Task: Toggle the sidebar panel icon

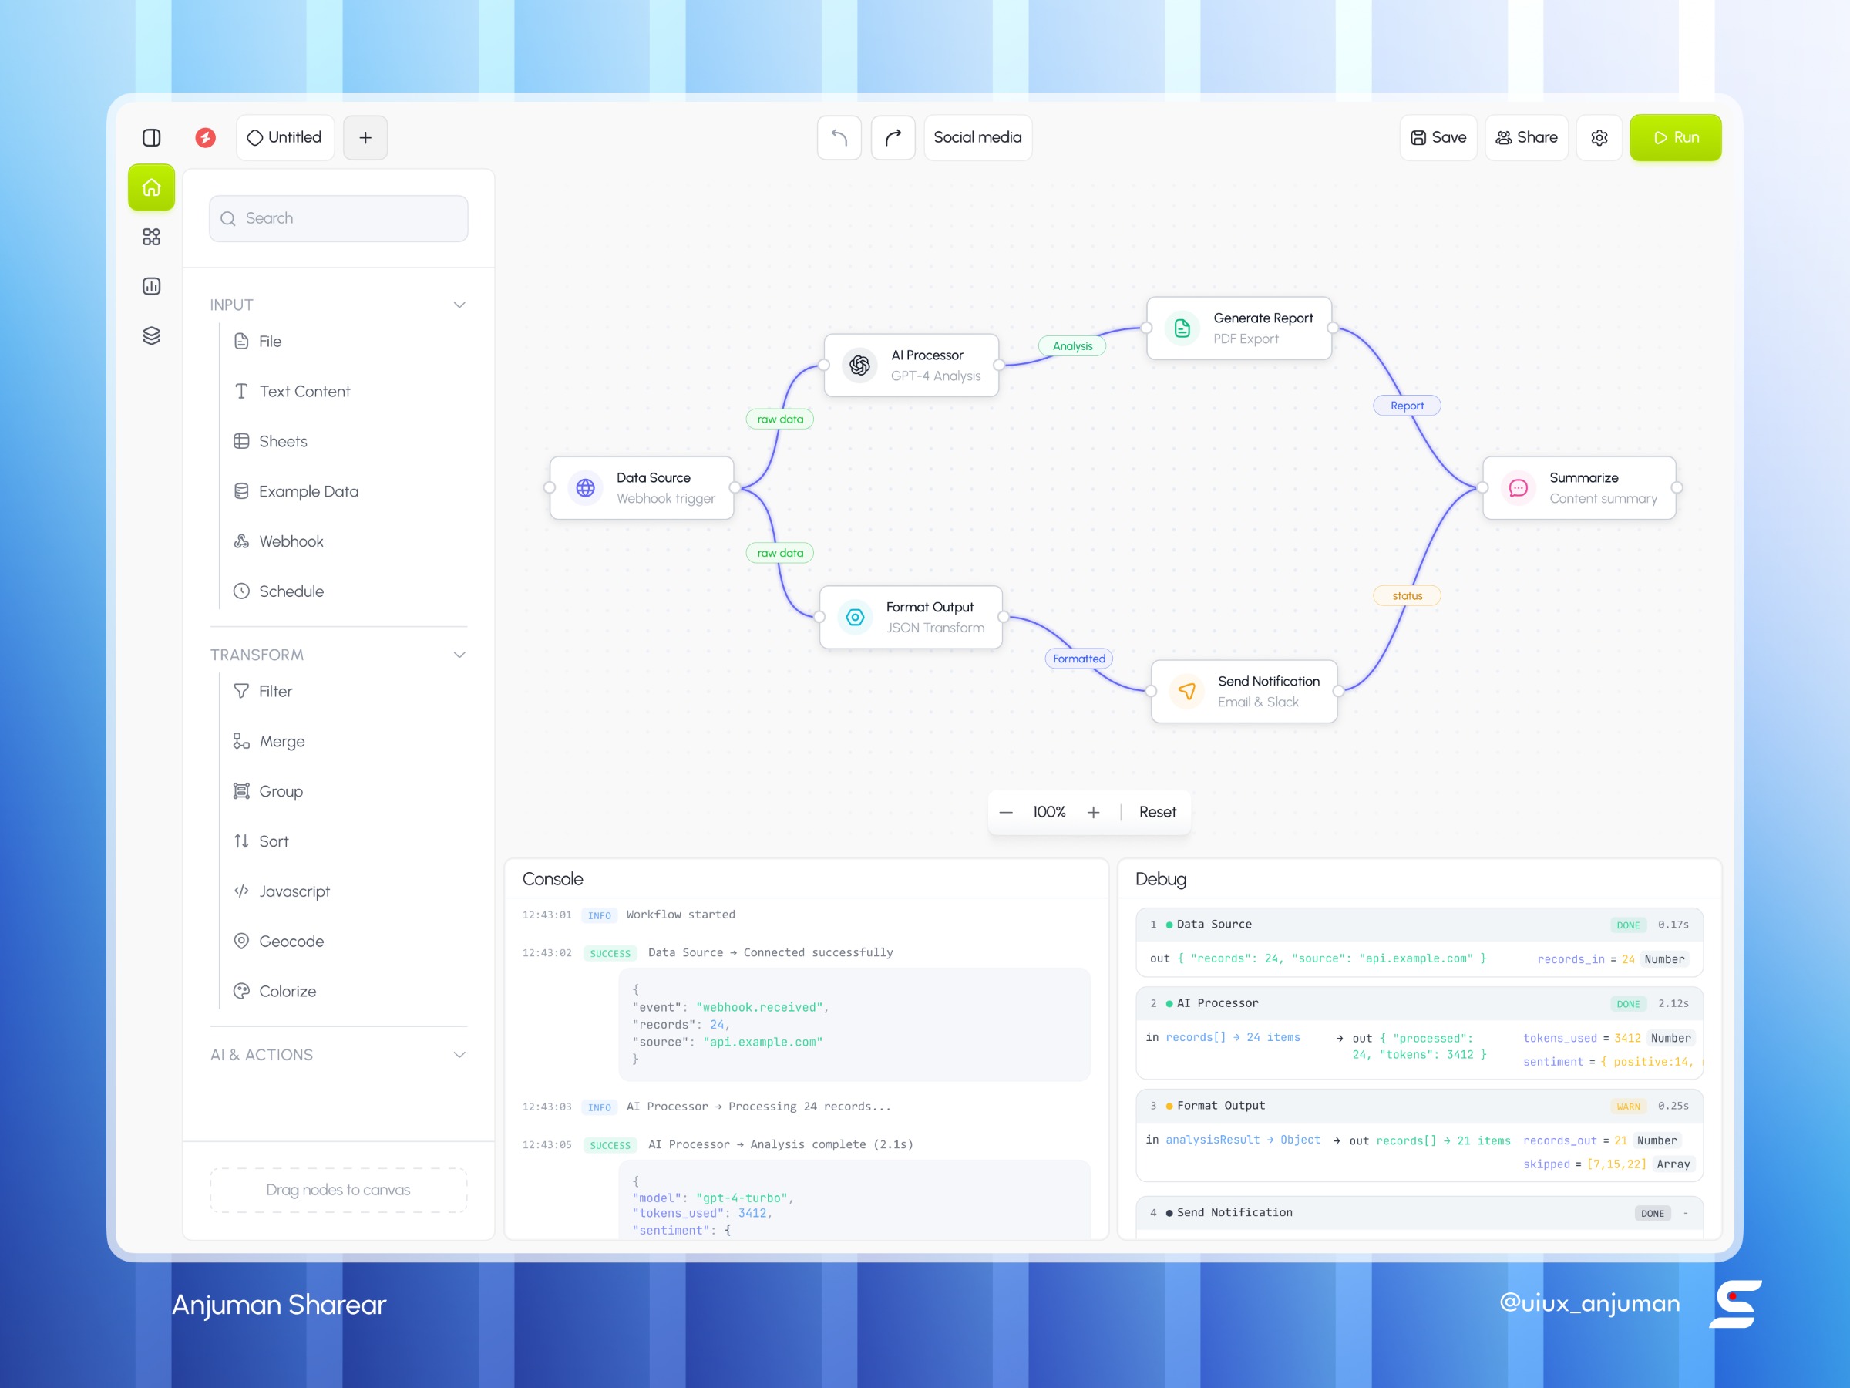Action: coord(151,137)
